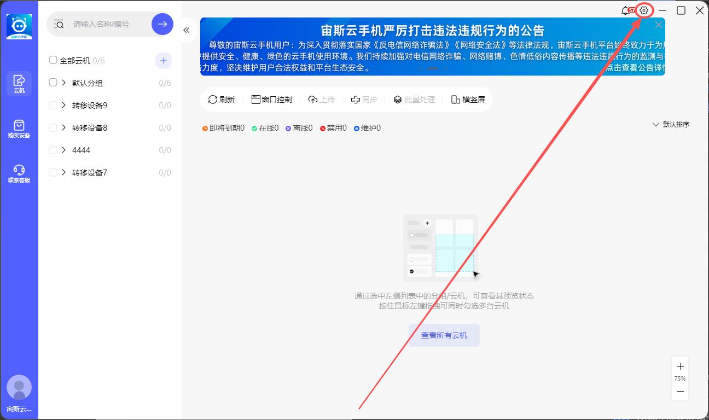Click the 上传 upload tool
Viewport: 709px width, 420px height.
322,100
